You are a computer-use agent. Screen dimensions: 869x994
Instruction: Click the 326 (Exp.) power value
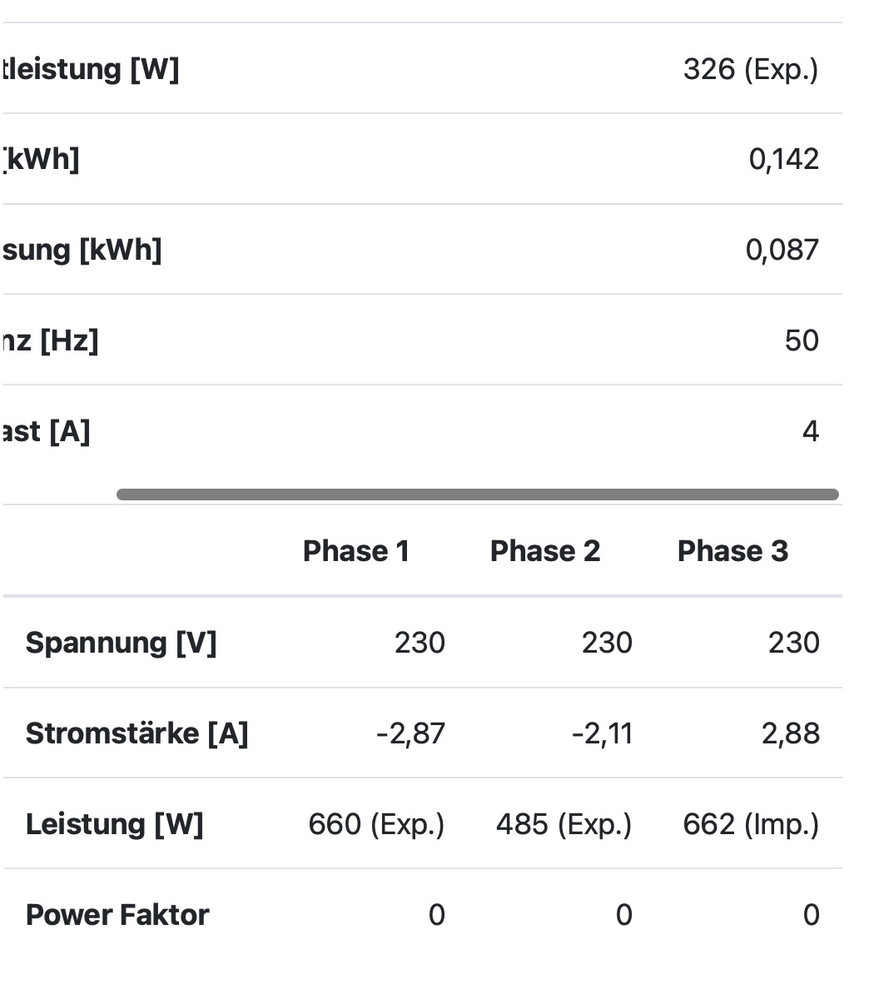pyautogui.click(x=750, y=69)
